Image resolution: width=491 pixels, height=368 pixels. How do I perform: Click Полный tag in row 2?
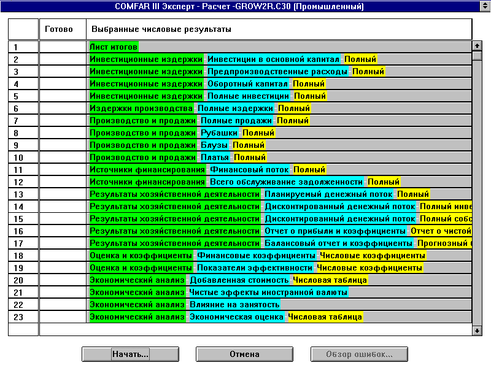click(x=360, y=59)
